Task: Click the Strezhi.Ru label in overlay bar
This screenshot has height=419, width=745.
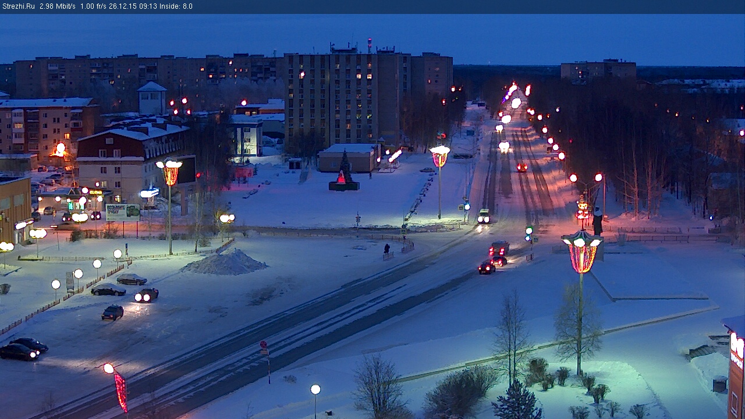Action: coord(19,6)
